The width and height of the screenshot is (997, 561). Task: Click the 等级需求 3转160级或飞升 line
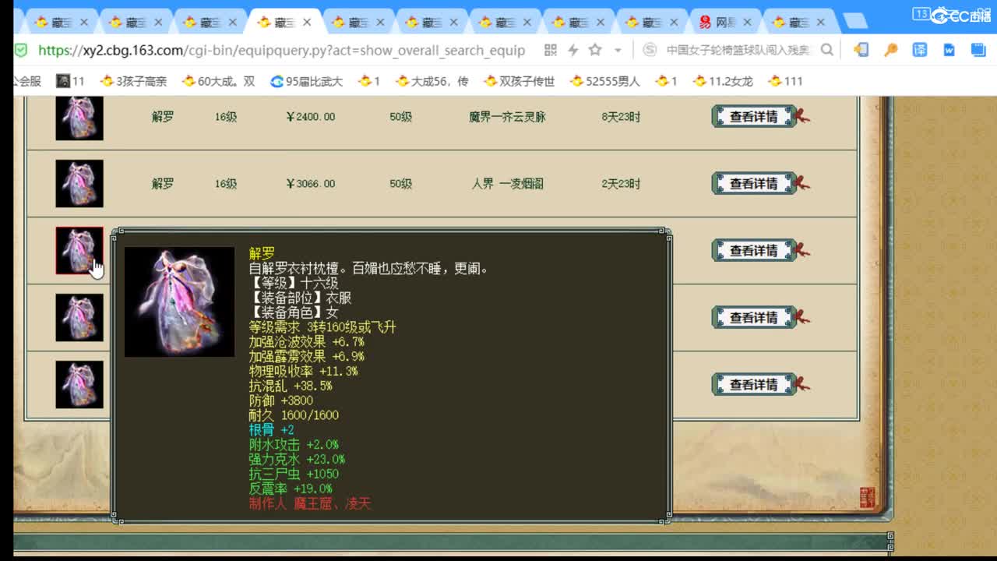pyautogui.click(x=322, y=327)
